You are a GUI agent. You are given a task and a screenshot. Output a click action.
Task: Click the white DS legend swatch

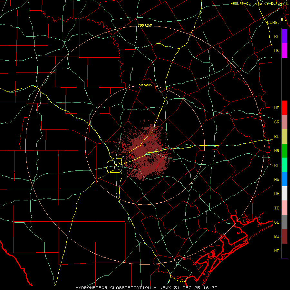coord(285,193)
